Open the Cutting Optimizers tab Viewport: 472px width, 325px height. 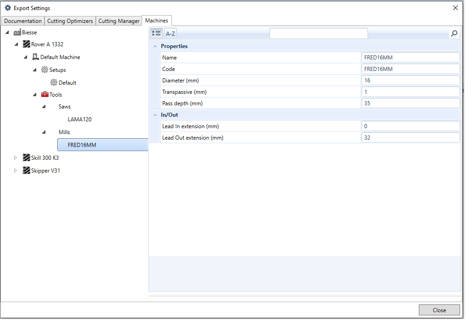click(x=70, y=21)
